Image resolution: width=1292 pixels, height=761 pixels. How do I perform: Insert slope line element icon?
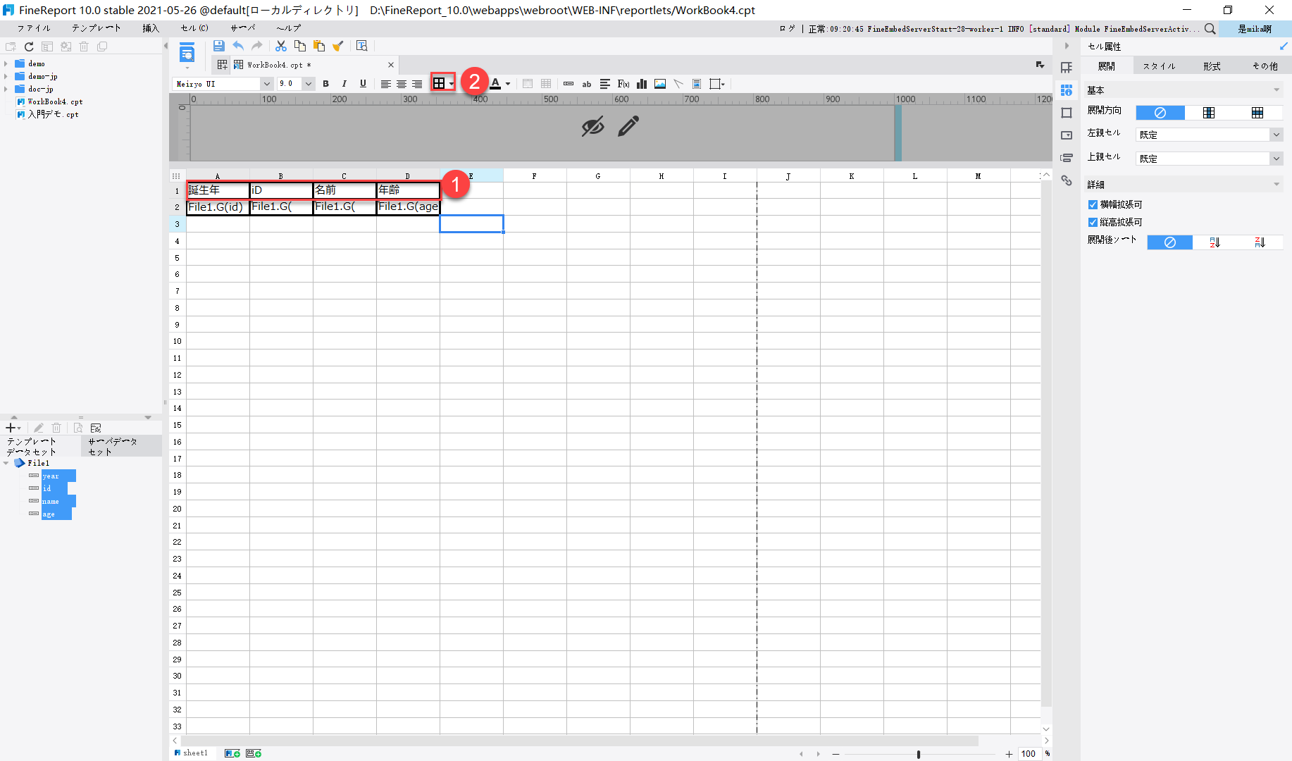pos(678,84)
